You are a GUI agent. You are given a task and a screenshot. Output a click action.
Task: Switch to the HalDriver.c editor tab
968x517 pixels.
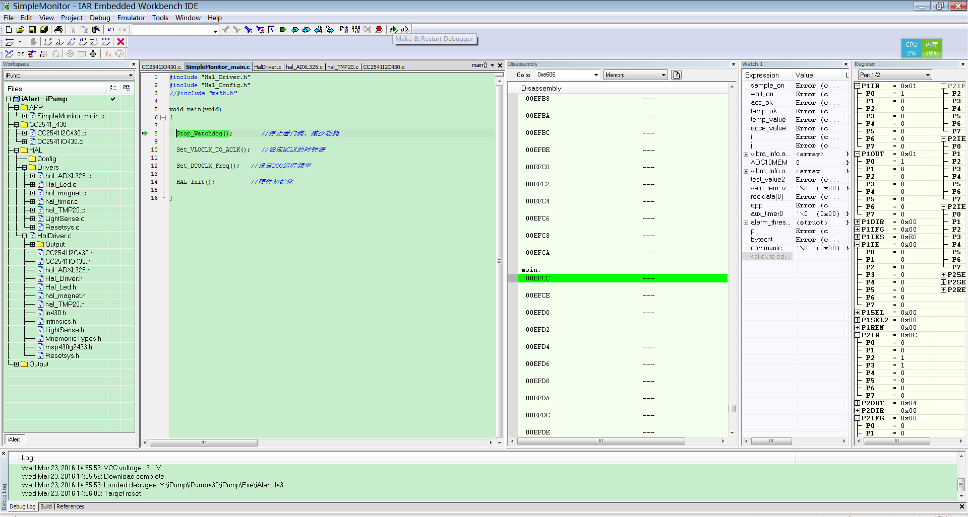point(268,67)
